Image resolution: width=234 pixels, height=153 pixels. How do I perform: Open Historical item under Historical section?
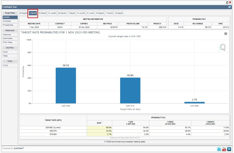[10, 35]
